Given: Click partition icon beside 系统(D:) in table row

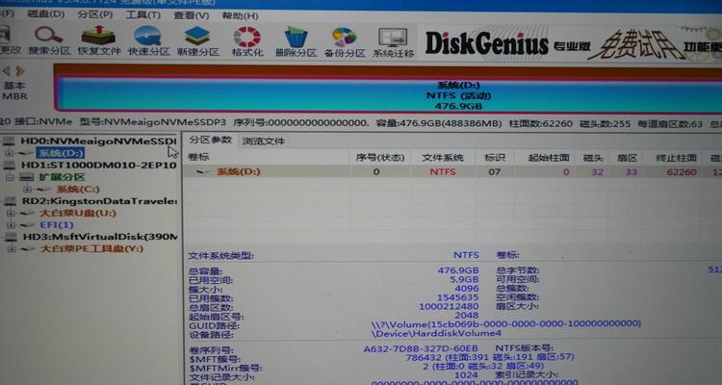Looking at the screenshot, I should [203, 171].
